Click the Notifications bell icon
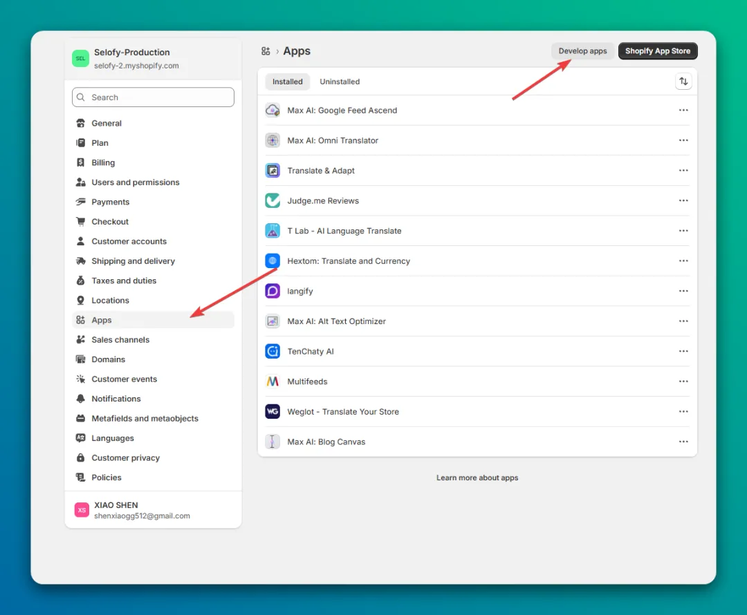Image resolution: width=747 pixels, height=615 pixels. point(80,399)
